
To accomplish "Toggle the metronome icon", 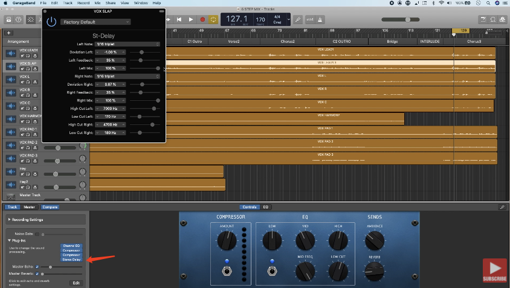I will pos(320,19).
